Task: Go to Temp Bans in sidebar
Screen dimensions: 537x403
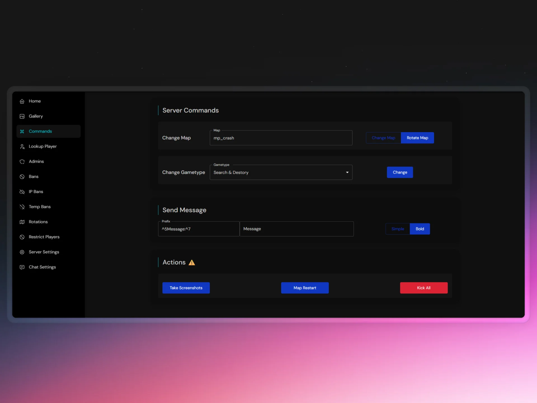Action: [x=39, y=207]
